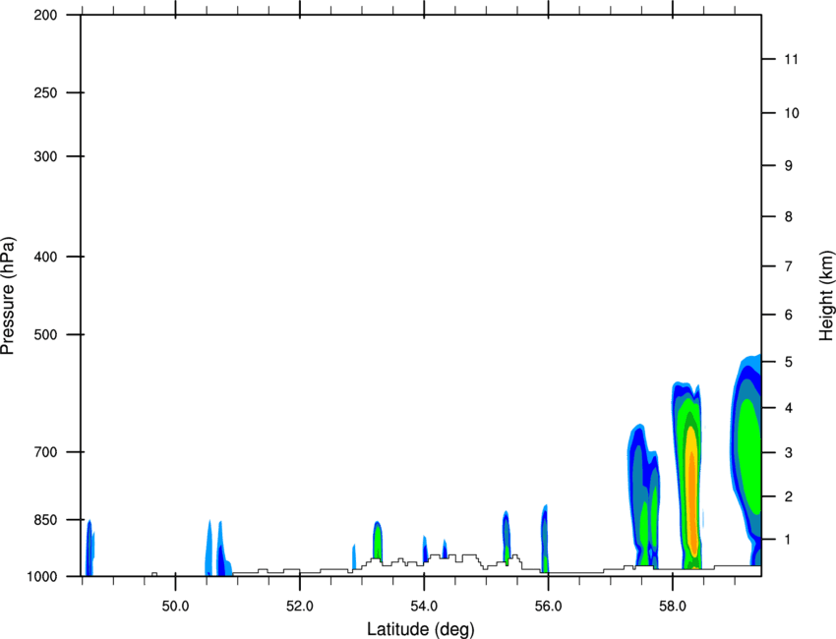
Task: Click the blue plume near 57.5° latitude
Action: (x=642, y=495)
